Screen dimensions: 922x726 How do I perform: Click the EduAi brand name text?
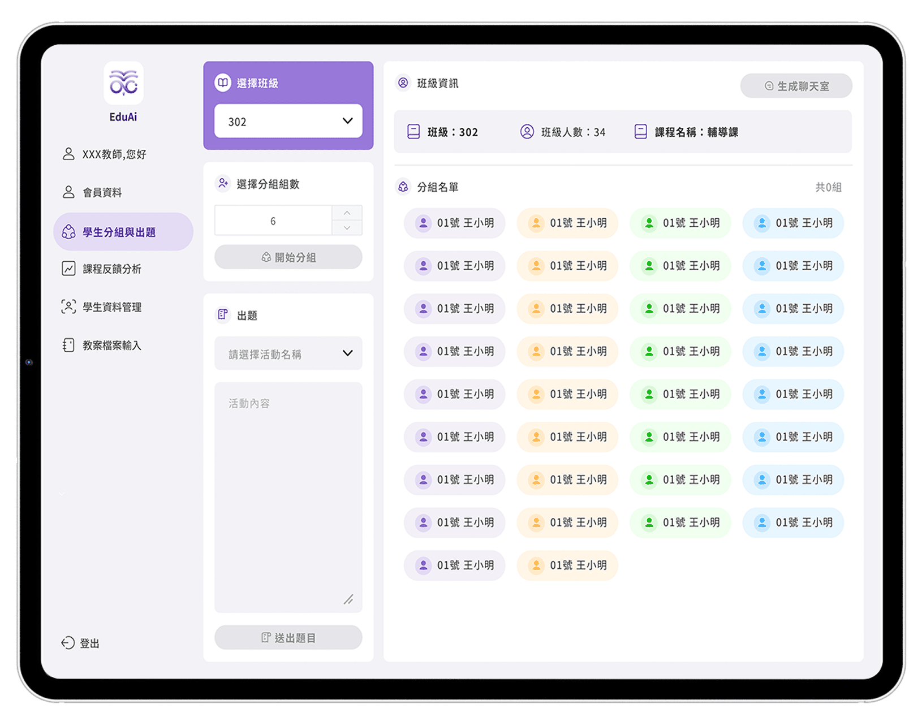(x=123, y=117)
